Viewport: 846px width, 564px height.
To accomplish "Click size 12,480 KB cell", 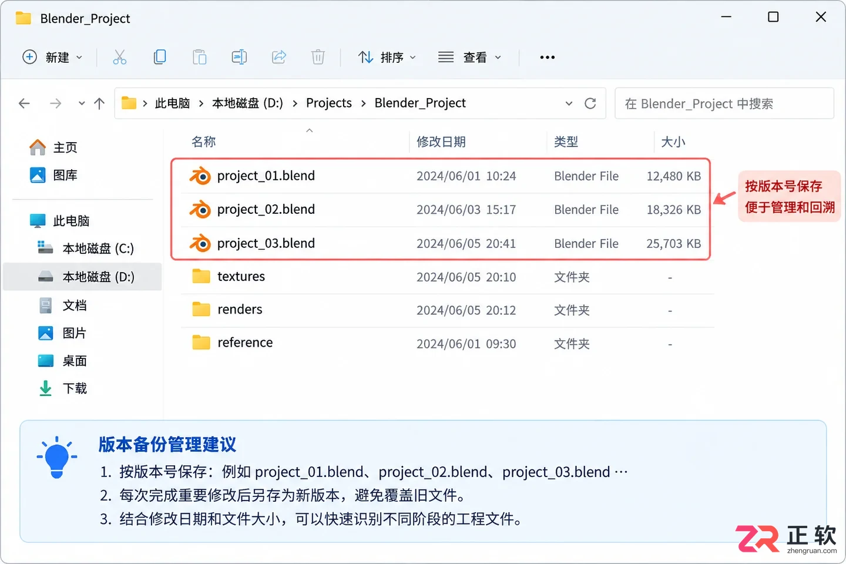I will [x=674, y=176].
